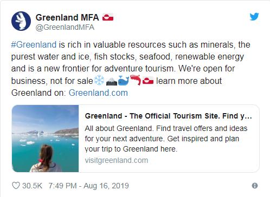Open the visitgreenland.com domain link
The image size is (270, 197).
coord(117,160)
